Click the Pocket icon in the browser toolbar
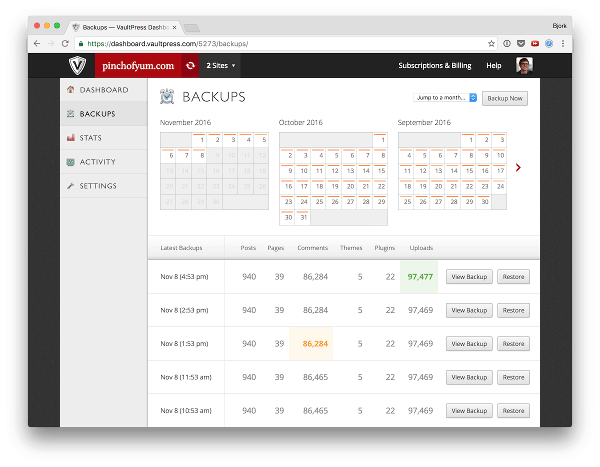600x467 pixels. (x=521, y=43)
